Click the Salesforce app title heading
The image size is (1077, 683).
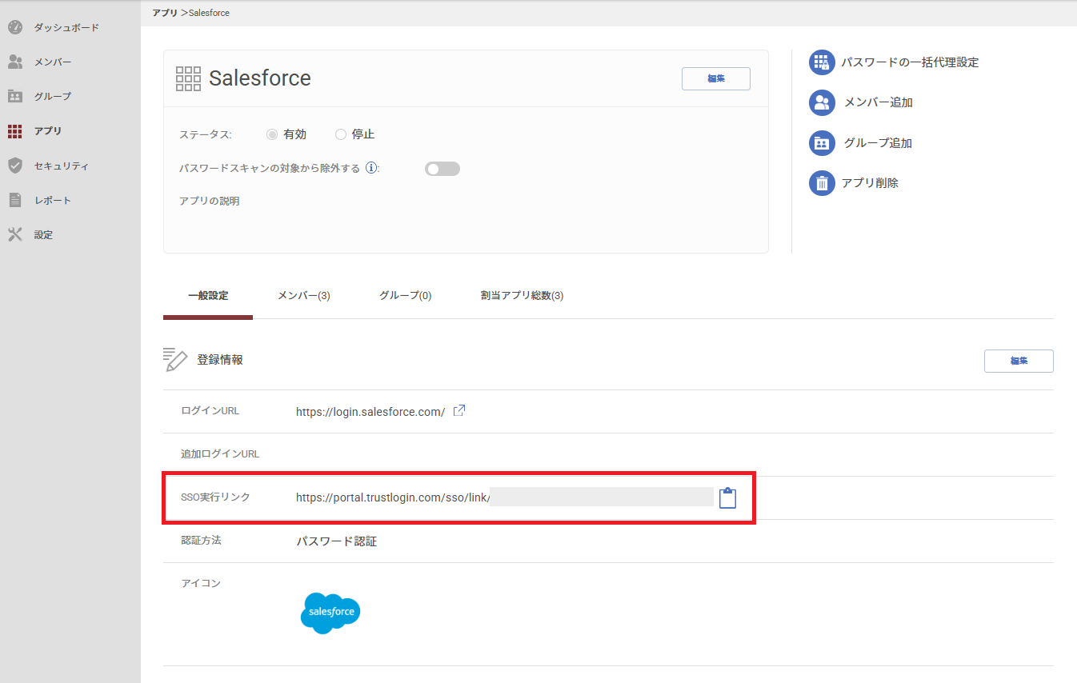click(x=260, y=78)
